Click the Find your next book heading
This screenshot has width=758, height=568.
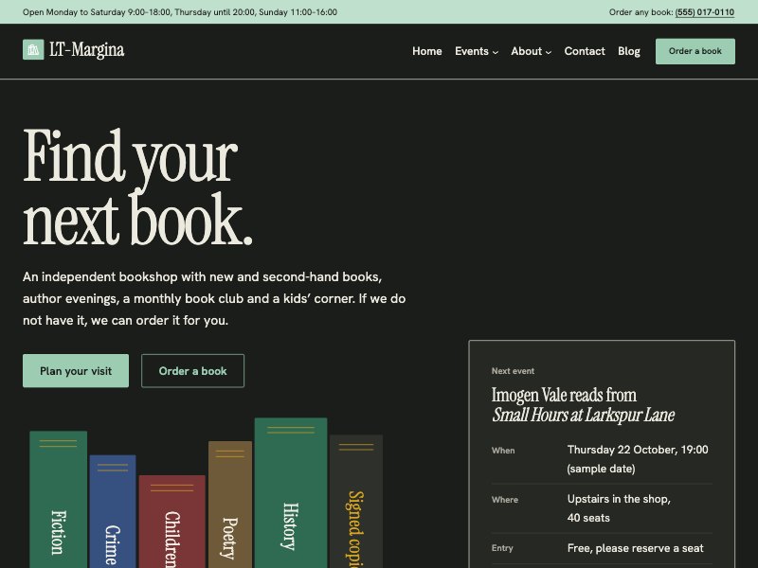[137, 187]
